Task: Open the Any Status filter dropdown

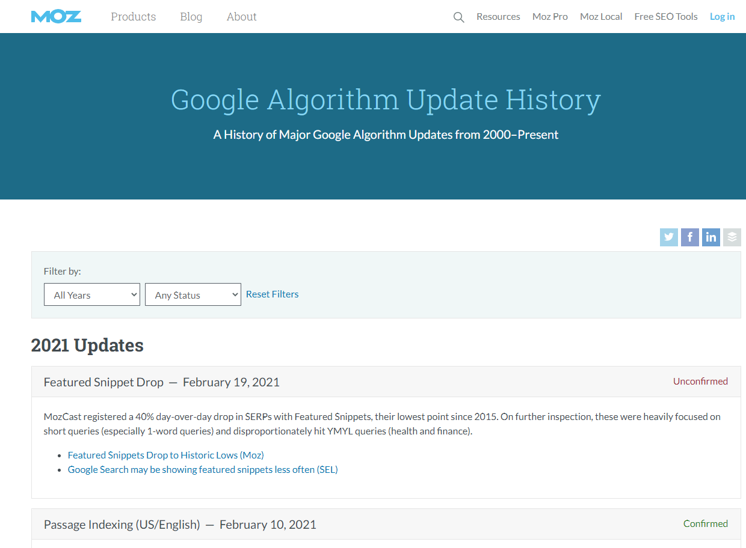Action: click(x=193, y=294)
